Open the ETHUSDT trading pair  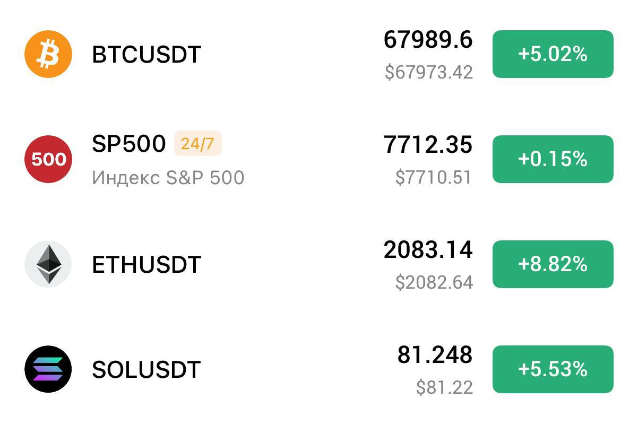point(146,264)
